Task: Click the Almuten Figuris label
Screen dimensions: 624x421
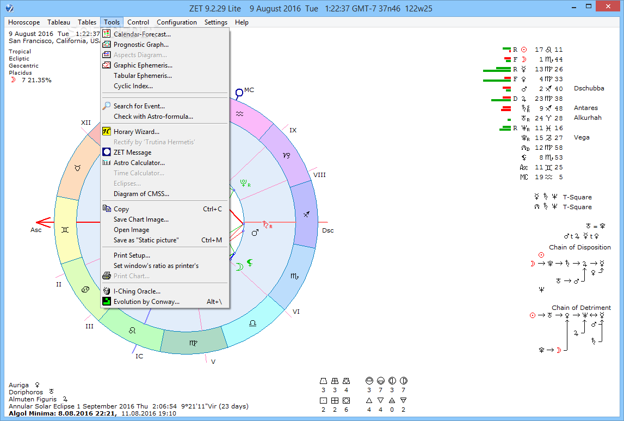Action: tap(33, 399)
